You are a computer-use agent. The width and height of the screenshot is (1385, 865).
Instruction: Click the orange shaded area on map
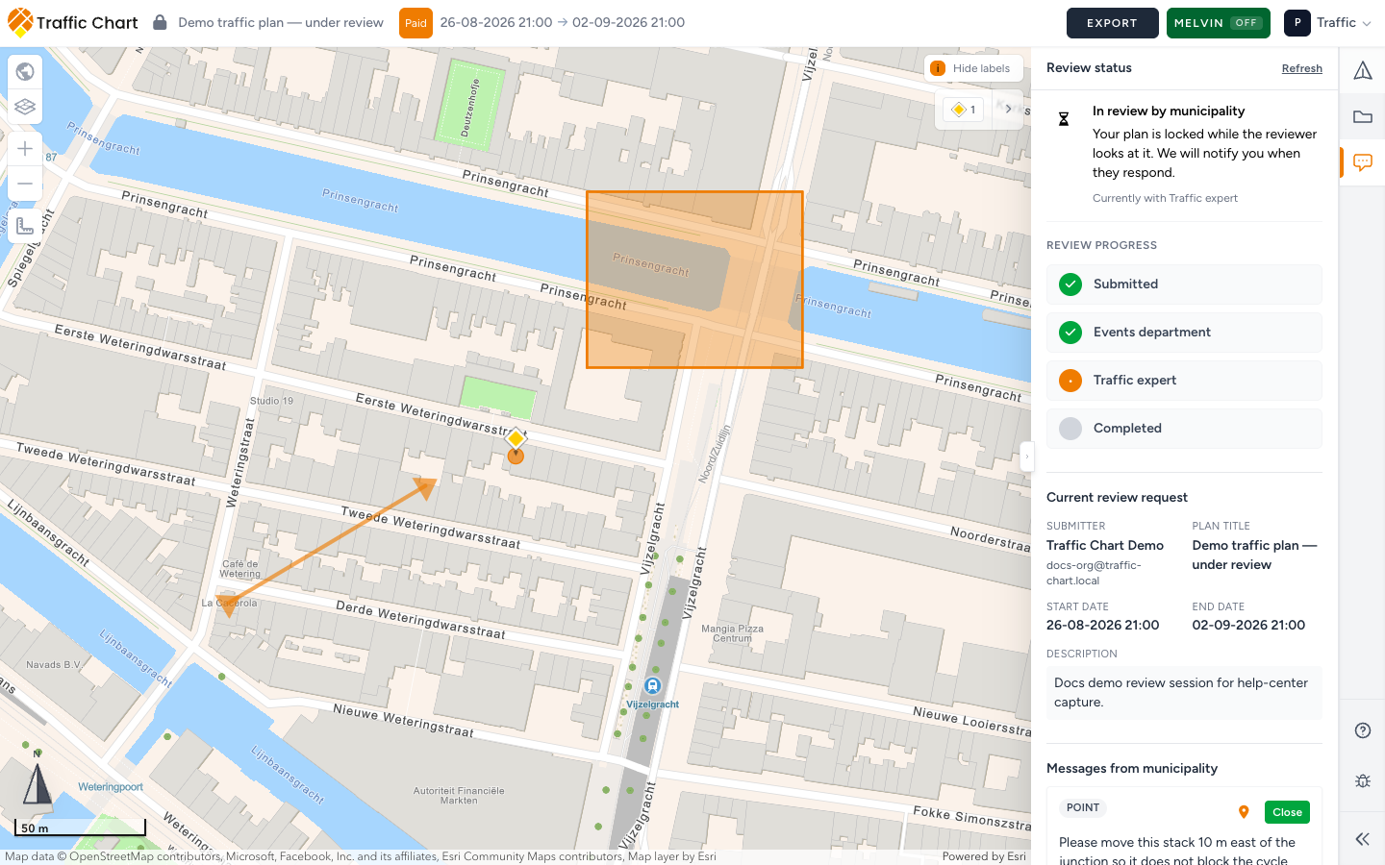click(694, 280)
